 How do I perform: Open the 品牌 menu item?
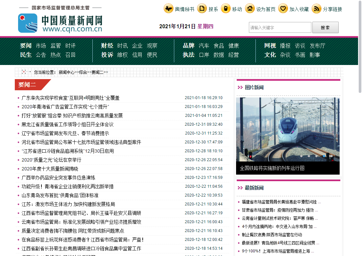tap(189, 46)
